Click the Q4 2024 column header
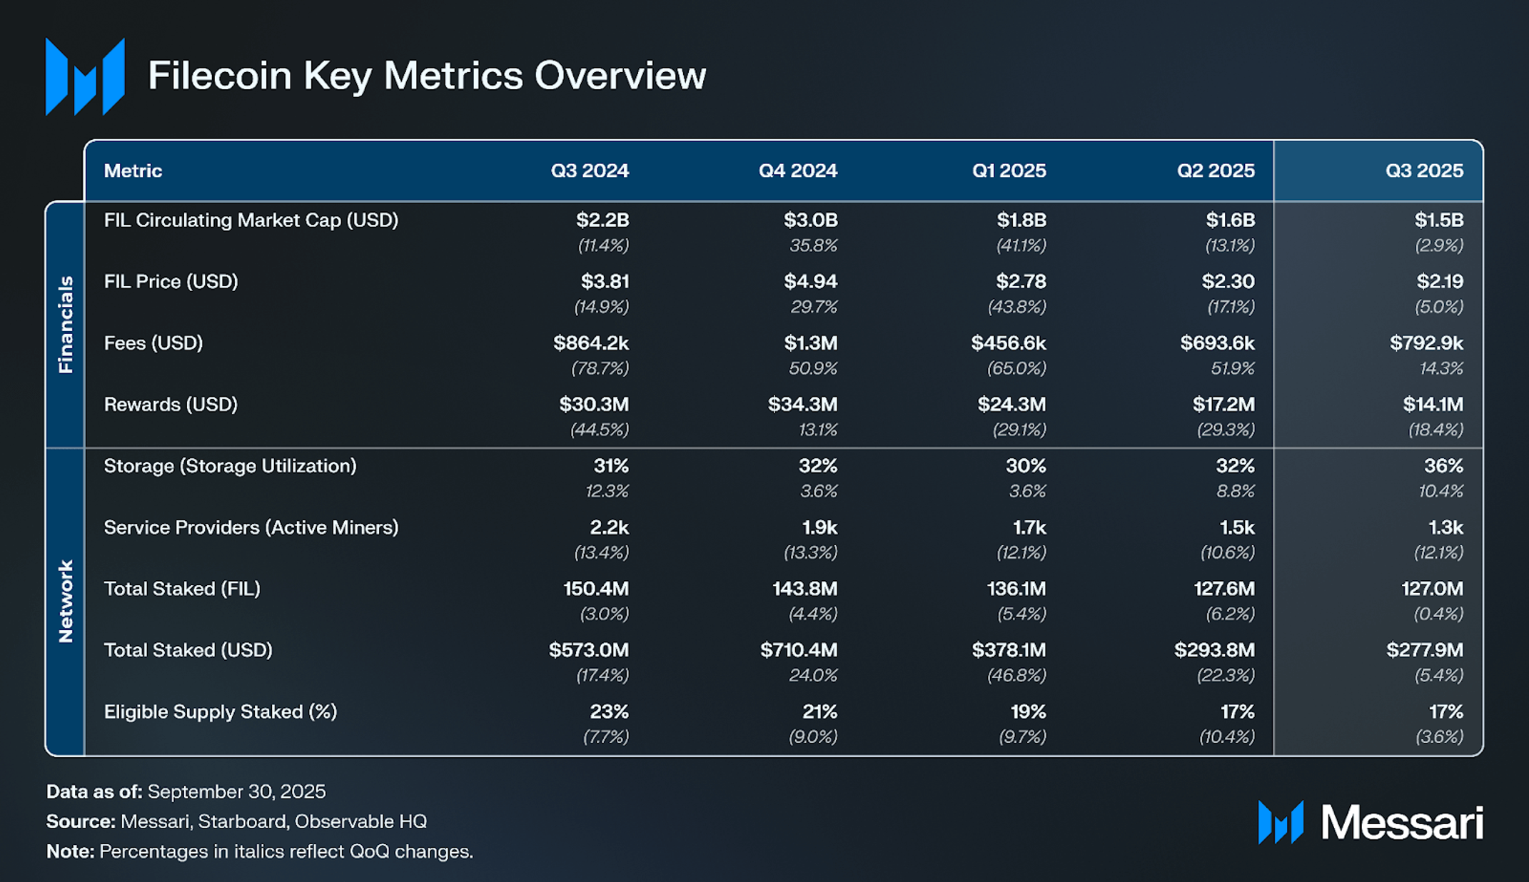1529x882 pixels. (x=797, y=171)
